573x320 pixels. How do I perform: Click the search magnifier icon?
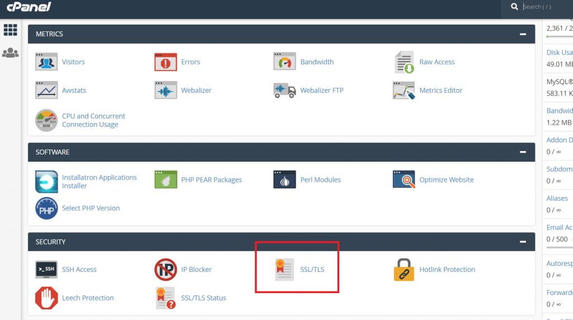pos(514,7)
